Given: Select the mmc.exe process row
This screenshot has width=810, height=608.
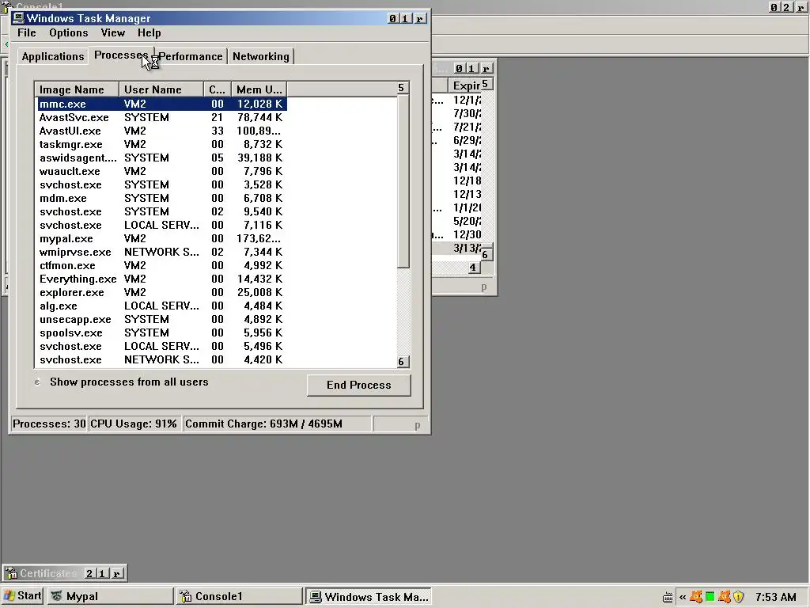Looking at the screenshot, I should pos(161,104).
